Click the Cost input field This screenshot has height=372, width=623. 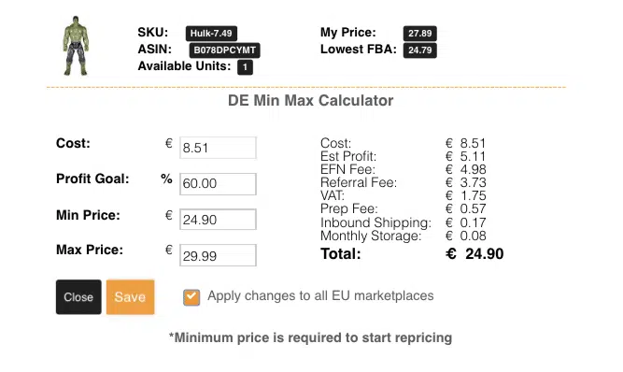coord(218,148)
